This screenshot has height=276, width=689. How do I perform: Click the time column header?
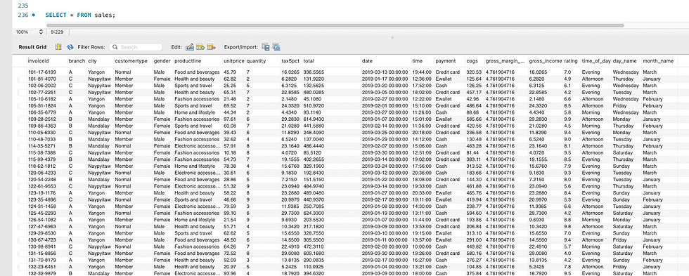point(418,61)
